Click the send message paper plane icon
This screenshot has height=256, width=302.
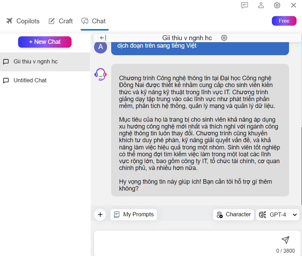pos(285,240)
